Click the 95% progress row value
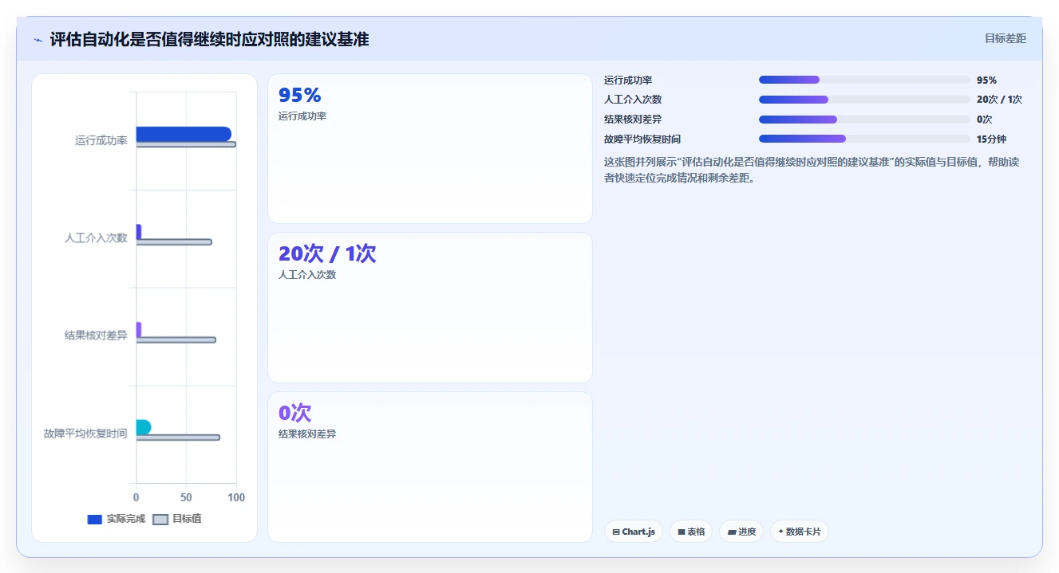 [x=986, y=80]
